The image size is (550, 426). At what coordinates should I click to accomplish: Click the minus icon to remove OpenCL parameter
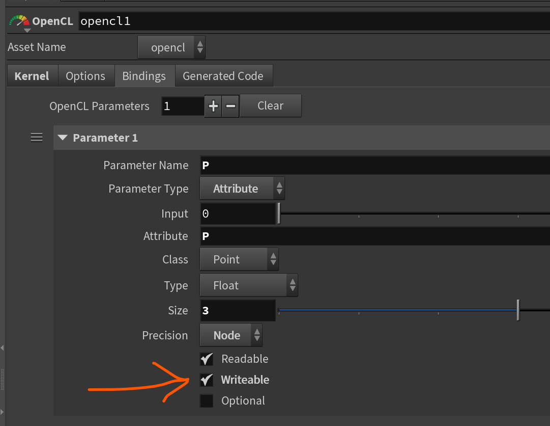[x=230, y=106]
